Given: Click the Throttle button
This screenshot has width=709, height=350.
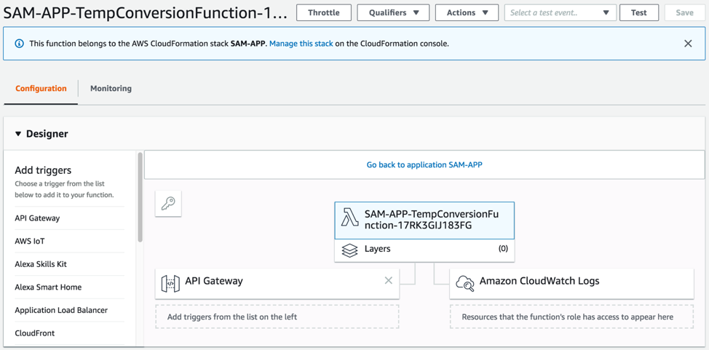Looking at the screenshot, I should click(324, 12).
